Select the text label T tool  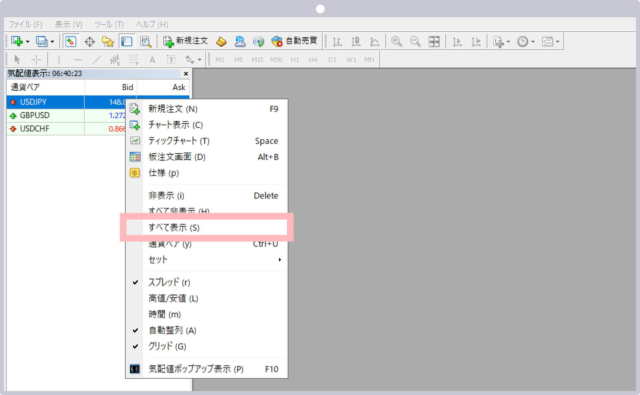tap(171, 60)
